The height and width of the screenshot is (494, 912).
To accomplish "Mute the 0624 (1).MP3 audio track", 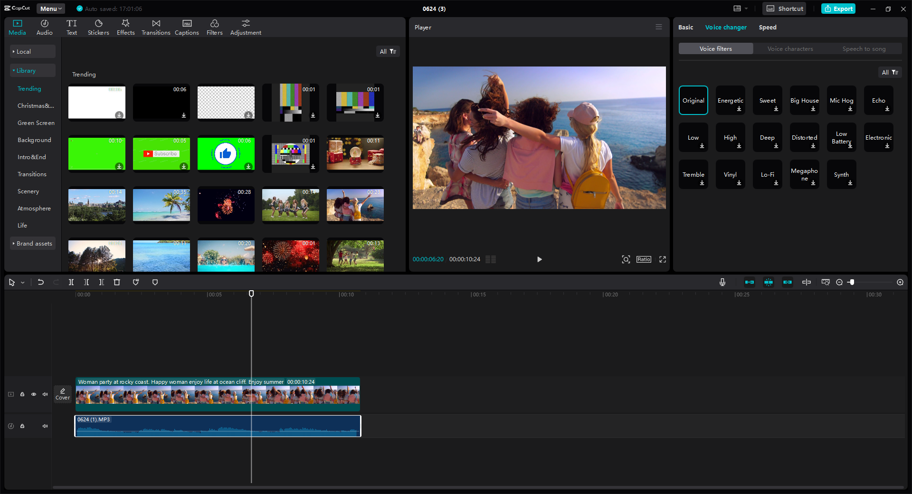I will (45, 426).
